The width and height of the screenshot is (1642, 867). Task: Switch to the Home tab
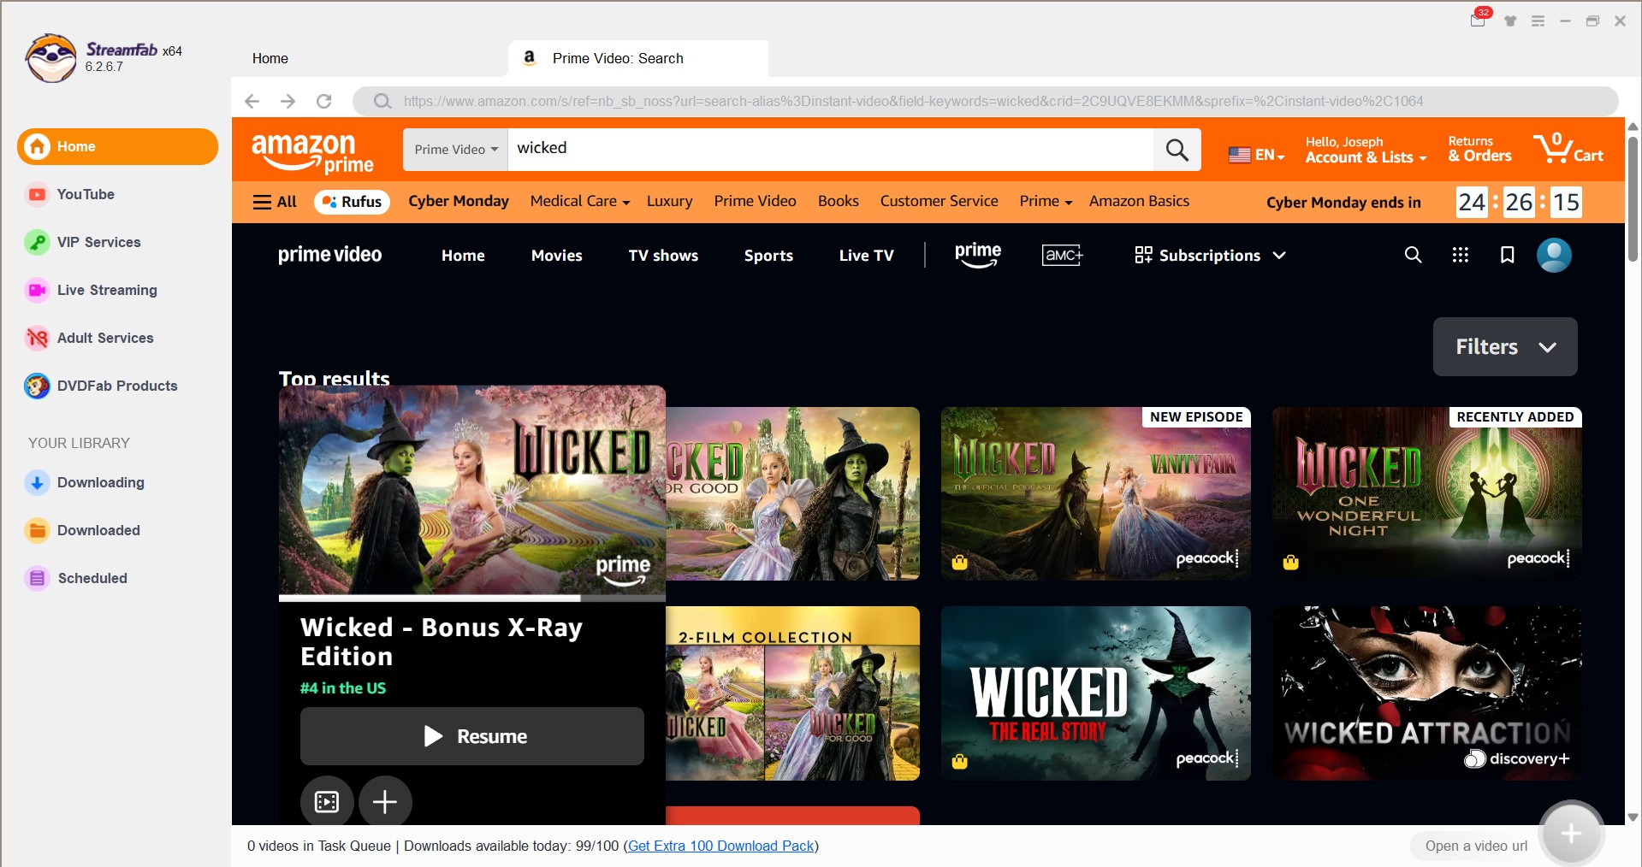270,58
